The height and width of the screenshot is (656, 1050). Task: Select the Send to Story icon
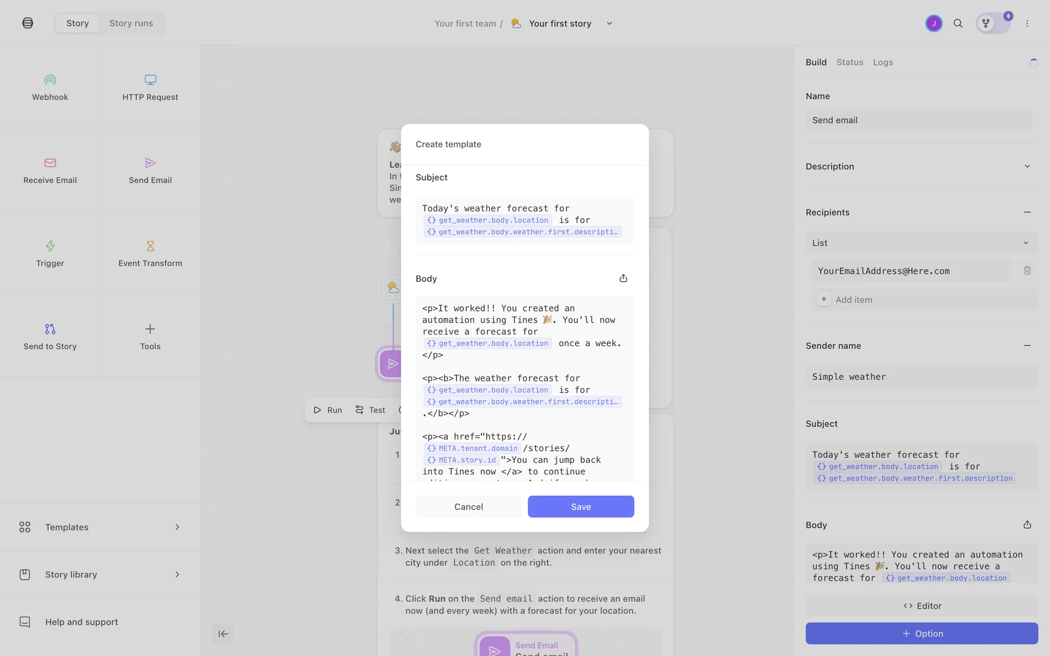point(50,329)
